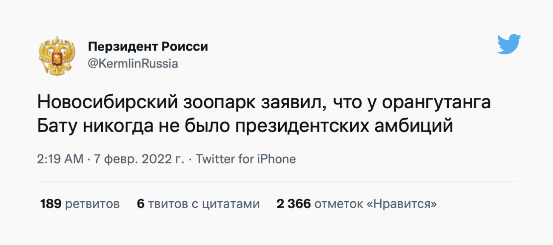
Task: View the 189 ретвитов list
Action: tap(80, 204)
